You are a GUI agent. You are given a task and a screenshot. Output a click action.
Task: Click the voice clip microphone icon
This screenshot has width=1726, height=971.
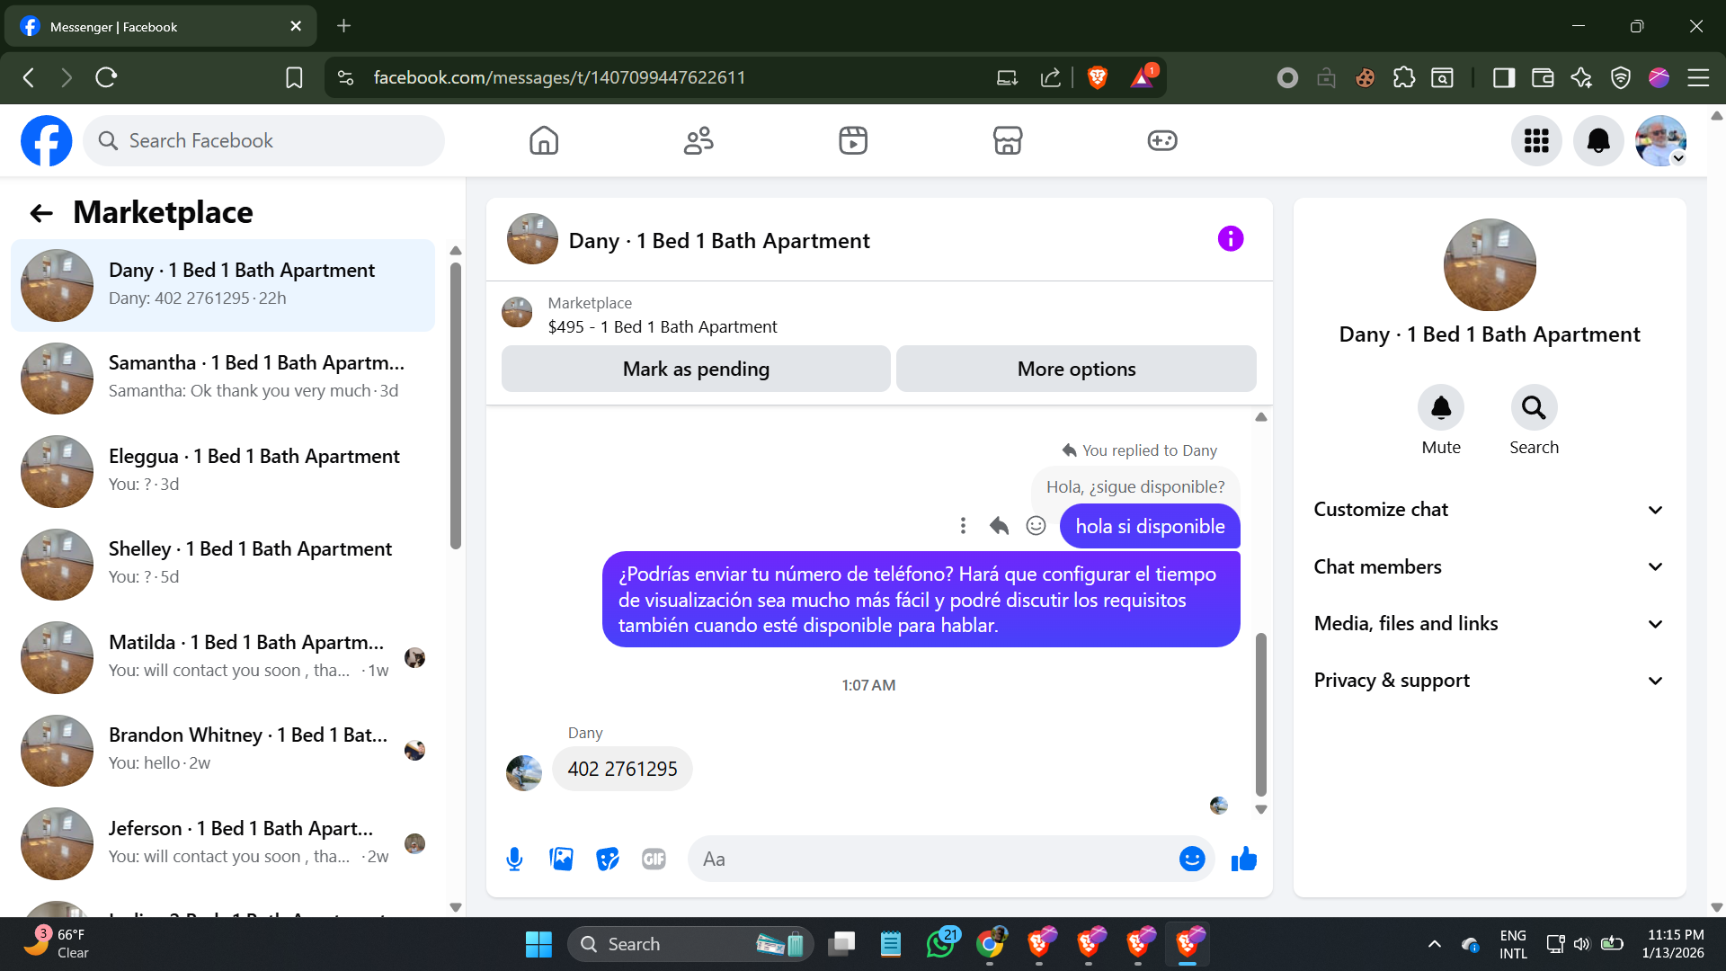coord(514,860)
